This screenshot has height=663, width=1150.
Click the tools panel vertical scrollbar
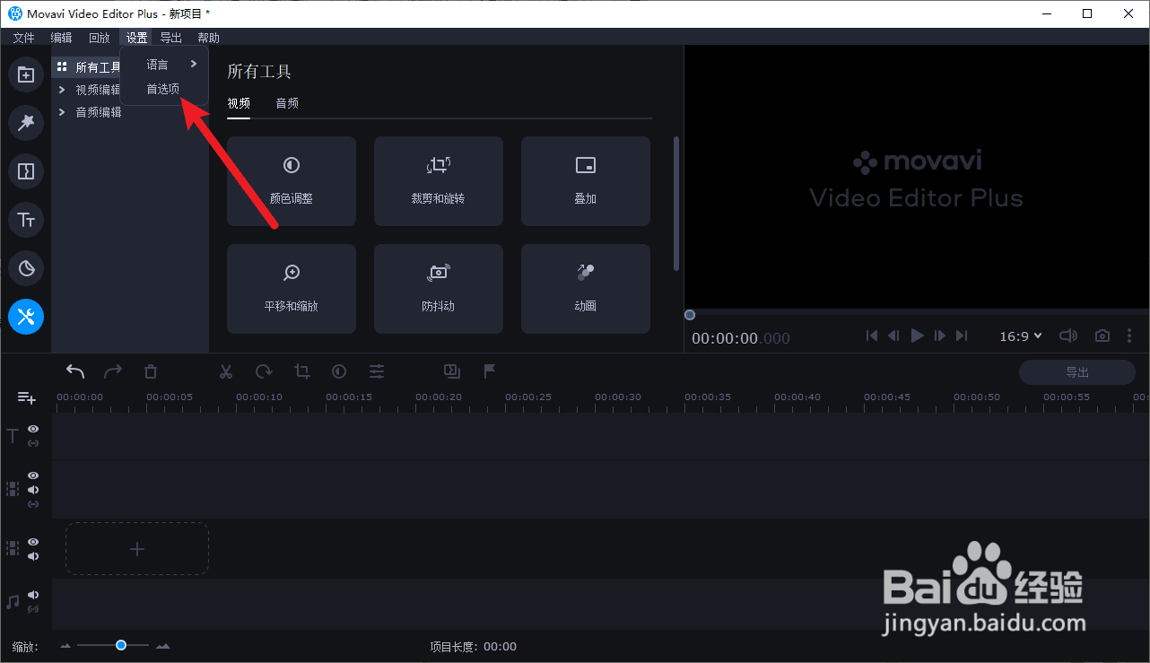click(676, 203)
